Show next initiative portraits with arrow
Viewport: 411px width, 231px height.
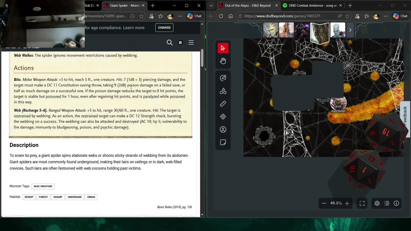coord(350,30)
